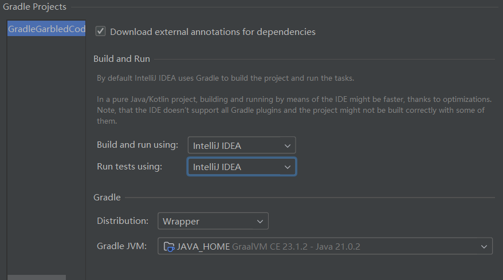Click chevron arrow of Gradle JVM dropdown
Screen dimensions: 503x280
tap(484, 247)
